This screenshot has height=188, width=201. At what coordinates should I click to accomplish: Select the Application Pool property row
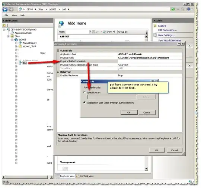[x=119, y=54]
